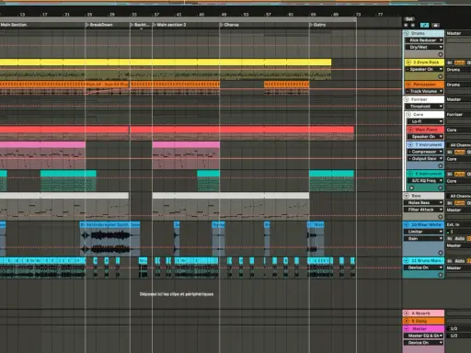The height and width of the screenshot is (353, 471).
Task: Select the pink 7 Instrument clip in Main section 2
Action: point(186,144)
